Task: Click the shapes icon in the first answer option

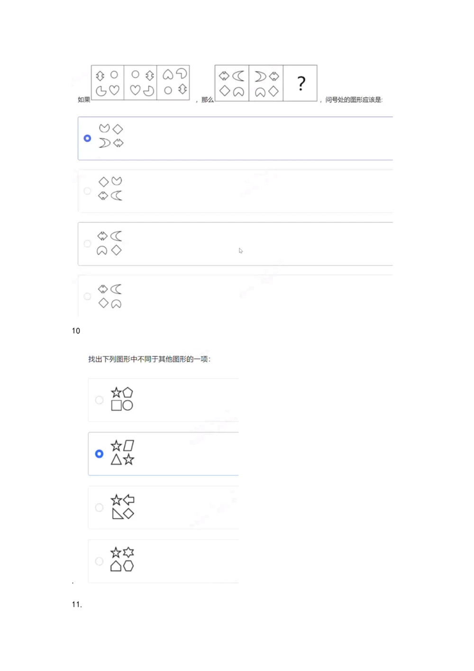Action: click(x=111, y=136)
